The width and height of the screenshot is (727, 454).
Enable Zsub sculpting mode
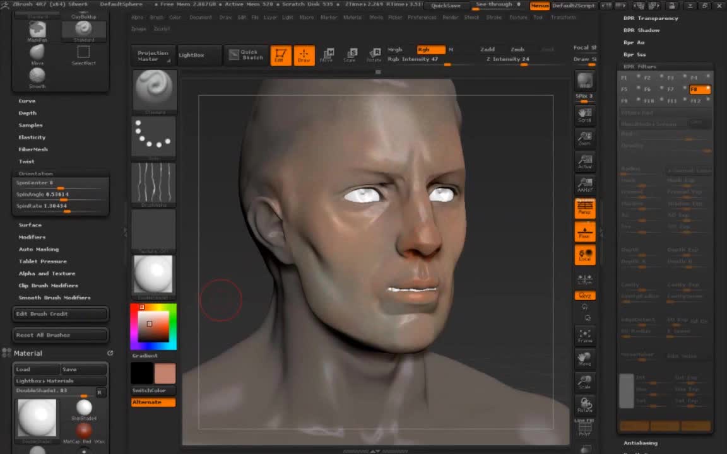click(517, 50)
